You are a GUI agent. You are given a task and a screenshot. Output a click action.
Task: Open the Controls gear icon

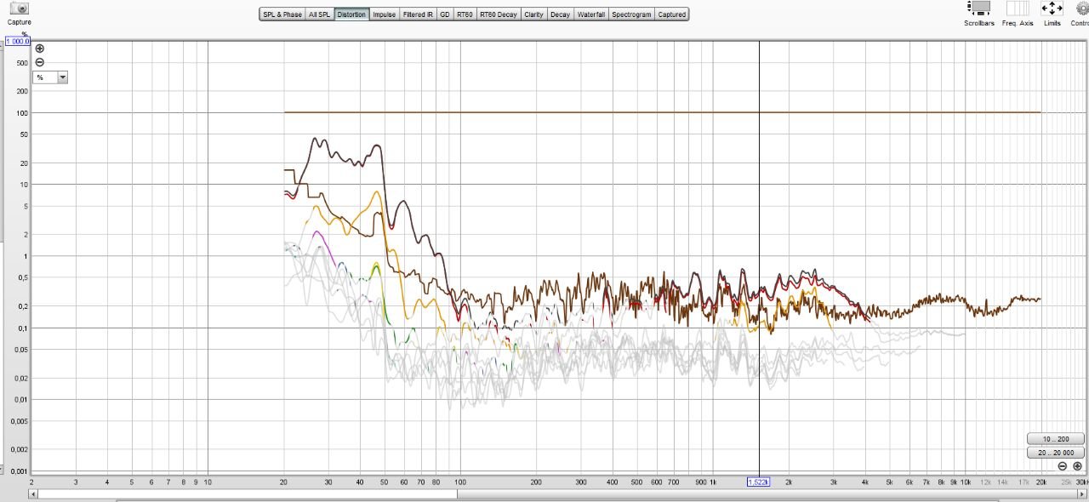[1081, 9]
